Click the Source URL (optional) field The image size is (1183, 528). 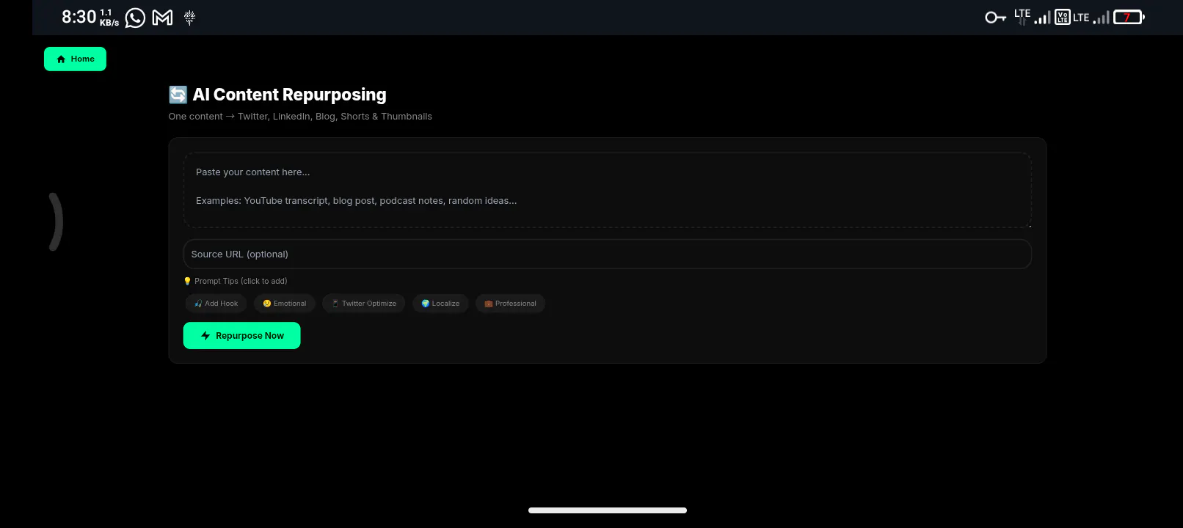click(608, 254)
